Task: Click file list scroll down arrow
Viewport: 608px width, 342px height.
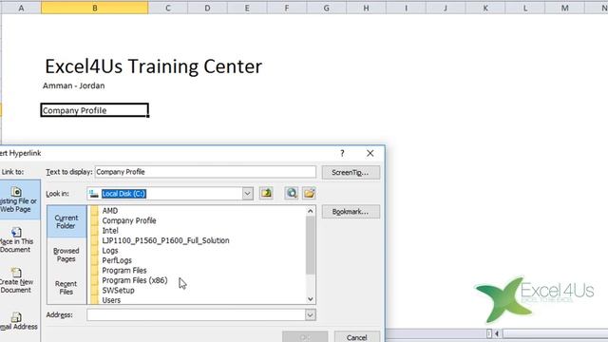Action: tap(311, 299)
